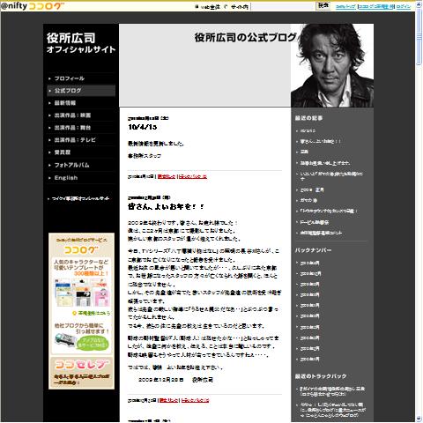Go to 出演作品：テレビ page
This screenshot has width=423, height=423.
tap(75, 140)
